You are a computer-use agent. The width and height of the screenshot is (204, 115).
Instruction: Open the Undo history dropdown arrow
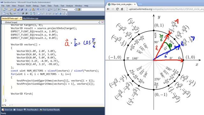[40, 10]
